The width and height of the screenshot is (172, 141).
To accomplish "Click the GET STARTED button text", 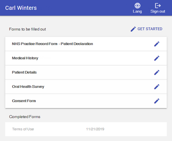I will [x=150, y=29].
